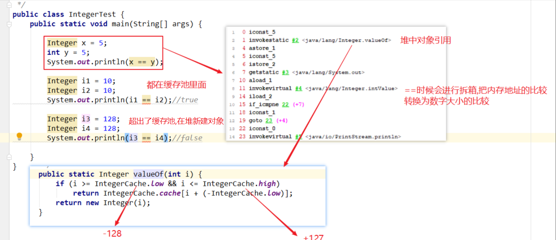The width and height of the screenshot is (556, 240).
Task: Click bytecode instruction 'istore_2'
Action: pos(262,64)
